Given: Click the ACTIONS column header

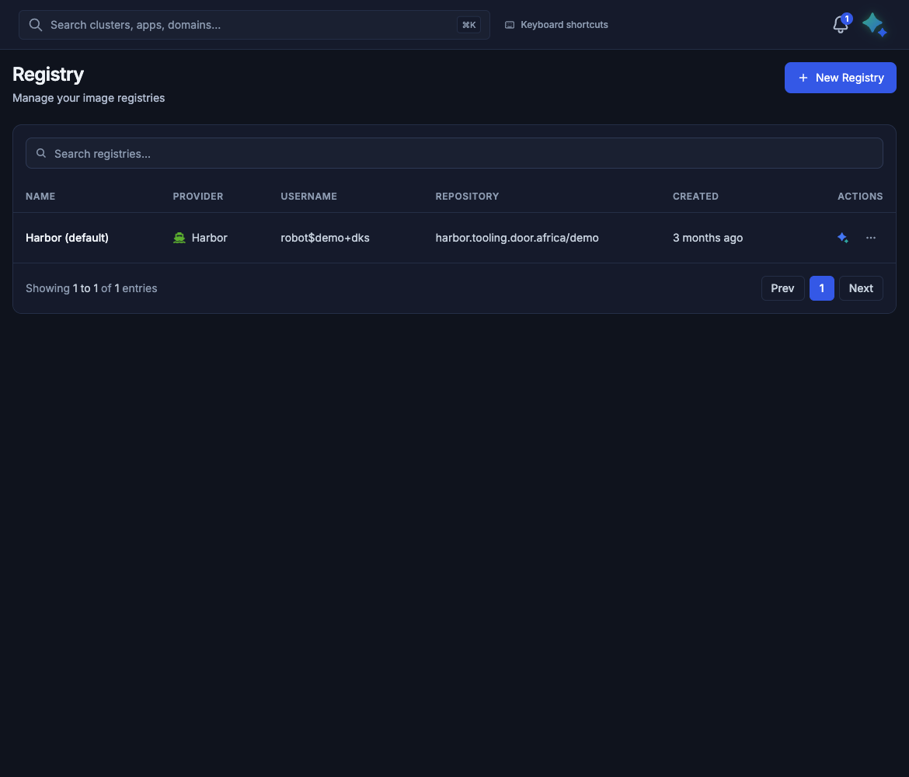Looking at the screenshot, I should (x=860, y=196).
